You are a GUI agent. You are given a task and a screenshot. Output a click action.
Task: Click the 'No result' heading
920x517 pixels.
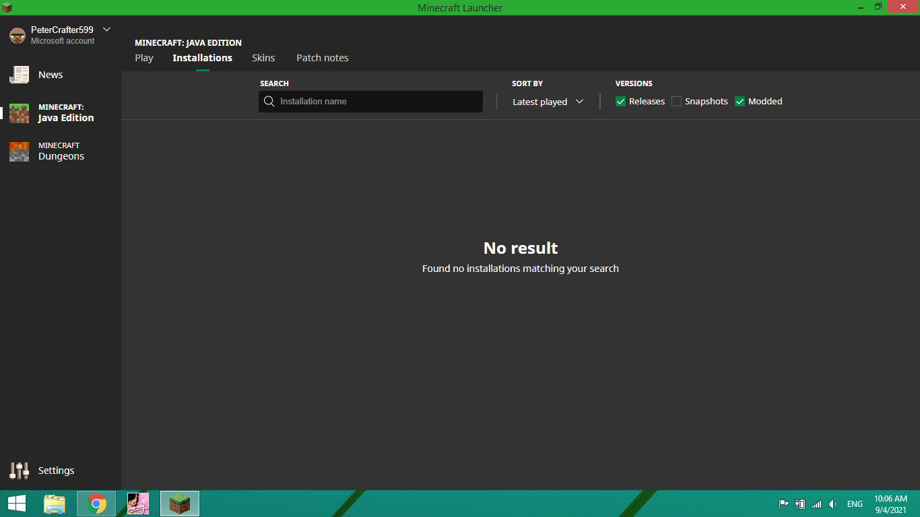pyautogui.click(x=521, y=248)
